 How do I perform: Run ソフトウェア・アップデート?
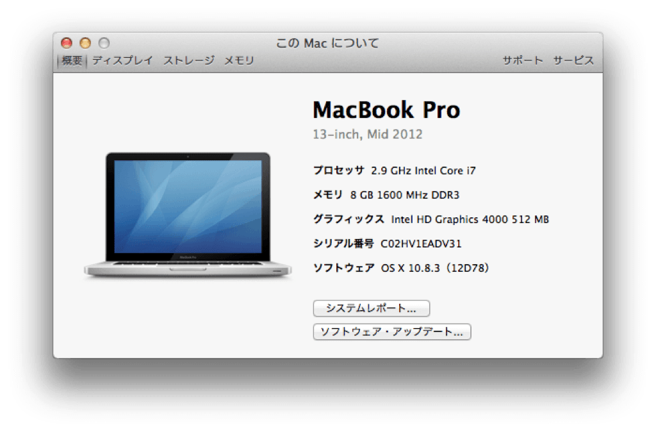pyautogui.click(x=391, y=332)
